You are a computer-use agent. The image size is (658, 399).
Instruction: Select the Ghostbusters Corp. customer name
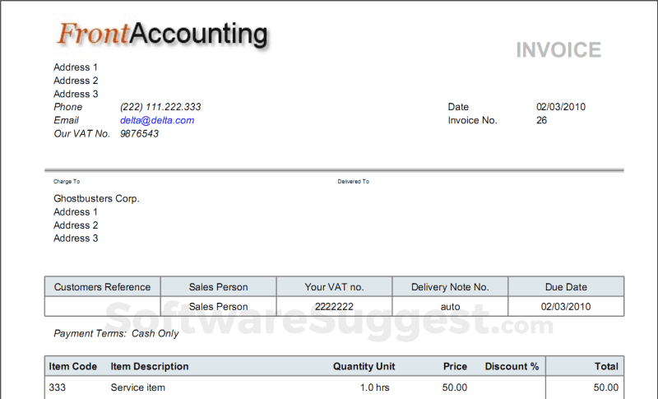(96, 199)
